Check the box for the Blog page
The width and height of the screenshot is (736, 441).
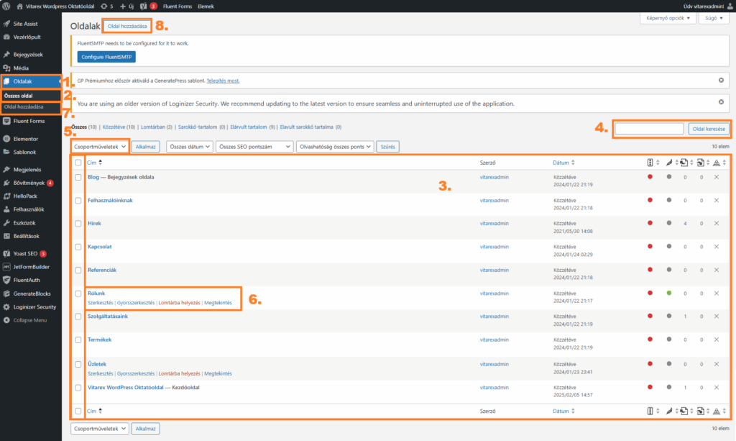pyautogui.click(x=78, y=177)
